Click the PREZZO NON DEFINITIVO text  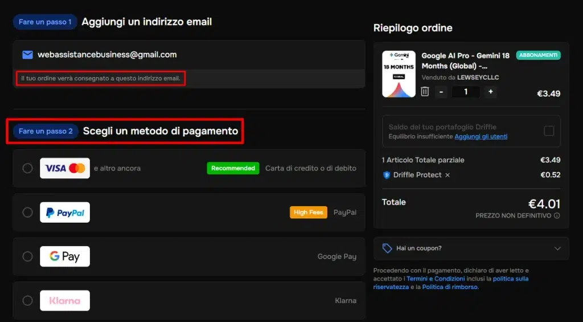click(513, 215)
